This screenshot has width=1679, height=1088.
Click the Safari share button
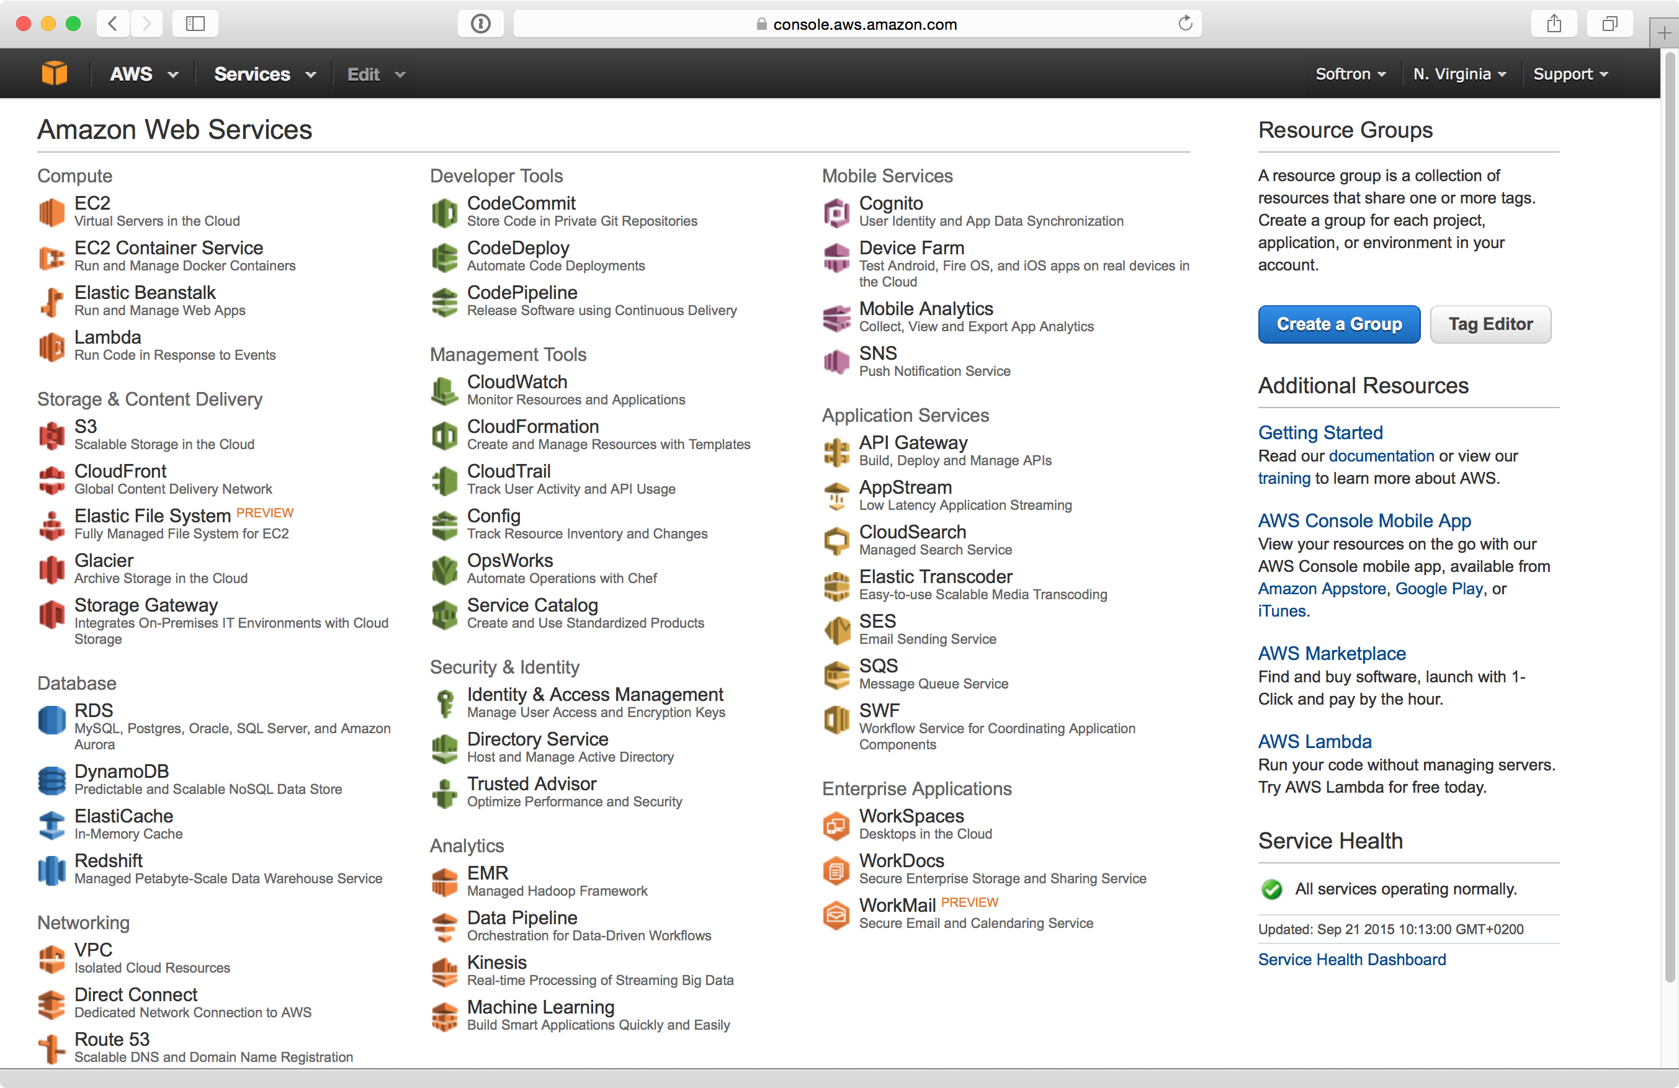click(x=1554, y=24)
